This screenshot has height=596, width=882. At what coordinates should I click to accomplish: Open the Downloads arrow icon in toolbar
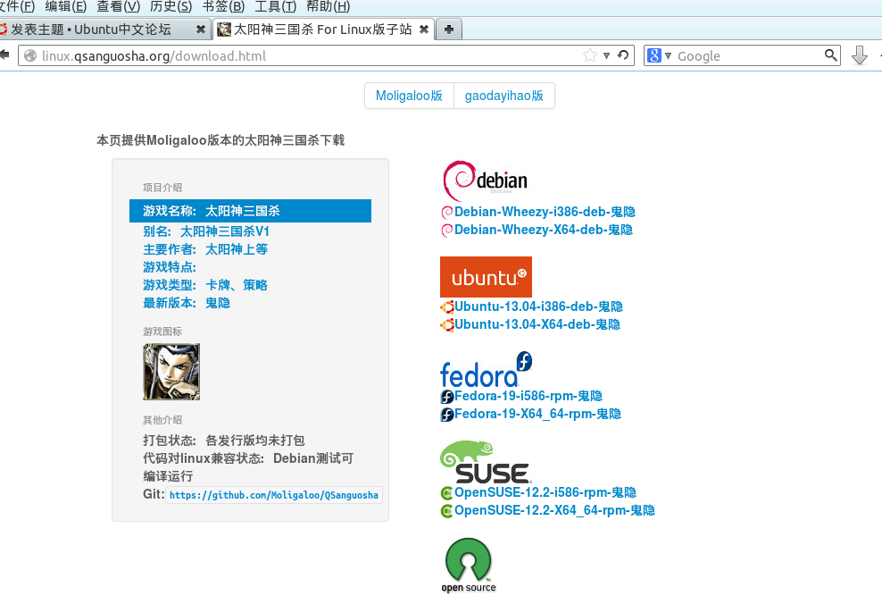[x=860, y=55]
